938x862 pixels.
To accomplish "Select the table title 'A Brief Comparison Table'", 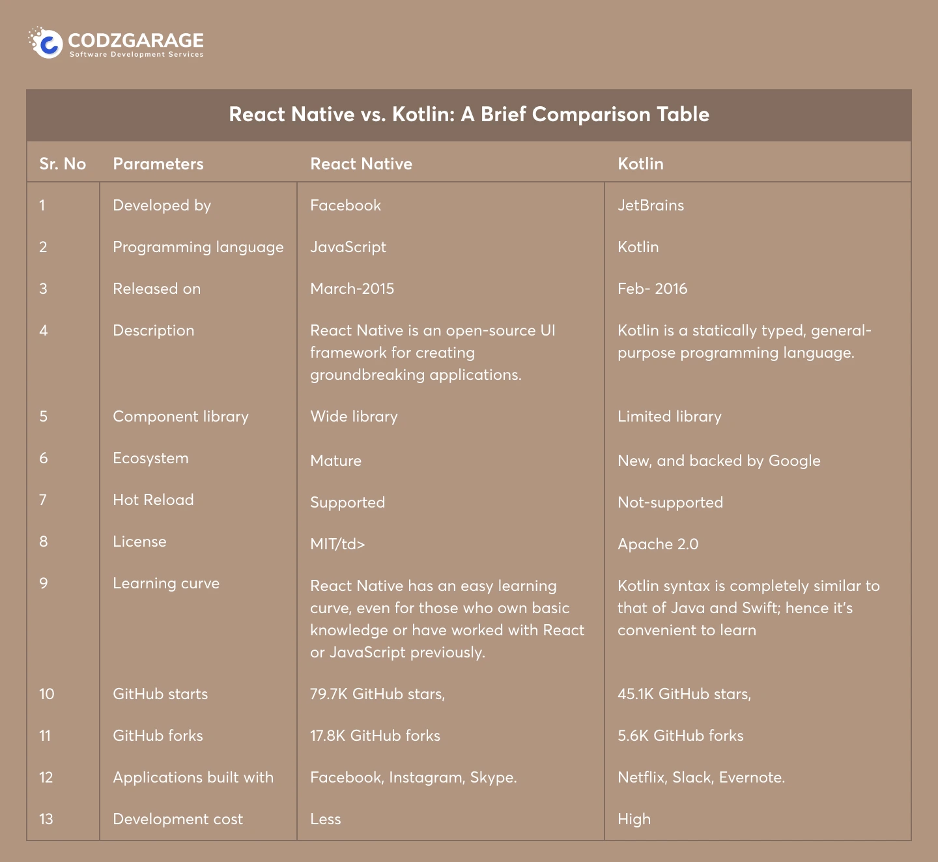I will (585, 114).
